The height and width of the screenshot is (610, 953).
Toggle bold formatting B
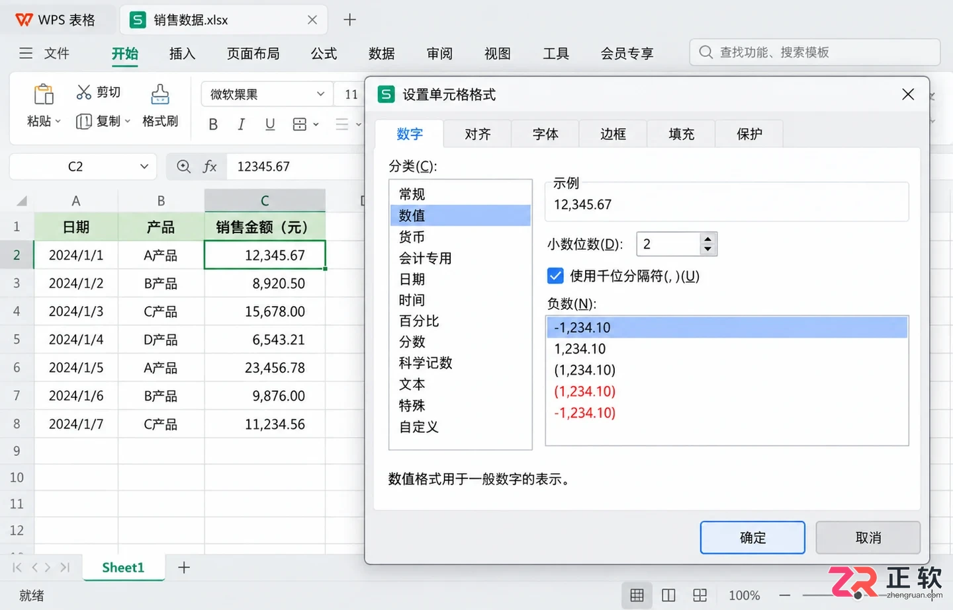click(x=213, y=124)
